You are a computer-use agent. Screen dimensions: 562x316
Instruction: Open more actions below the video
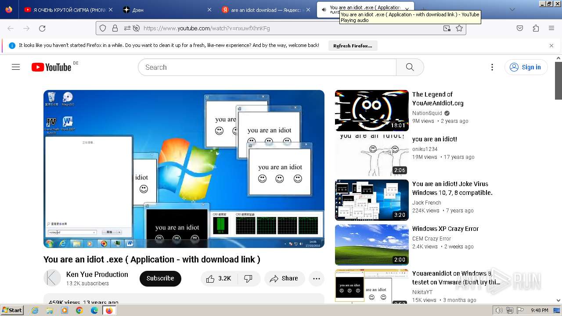(317, 279)
